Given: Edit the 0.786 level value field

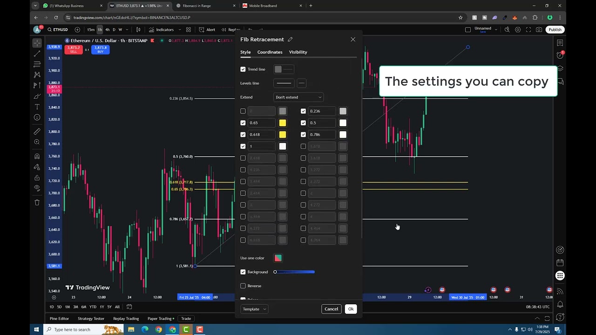Looking at the screenshot, I should point(322,134).
